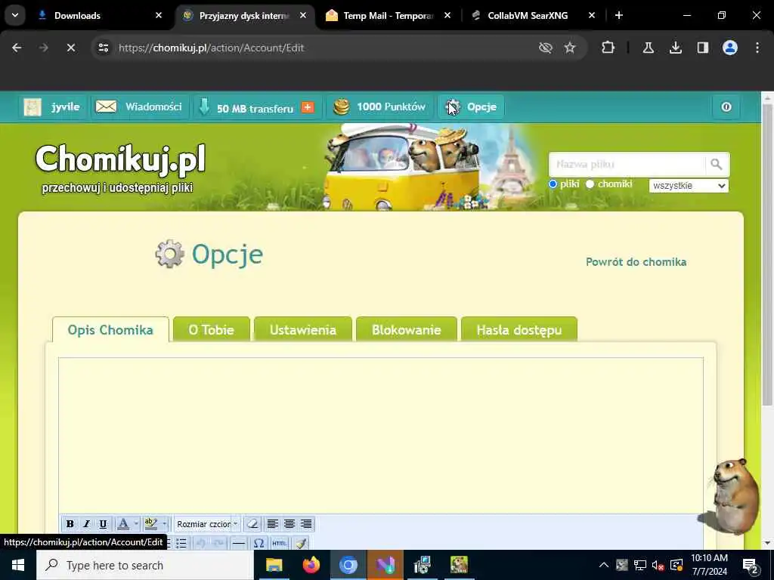Viewport: 774px width, 580px height.
Task: Switch to the 'Temp Mail' browser tab
Action: point(388,15)
